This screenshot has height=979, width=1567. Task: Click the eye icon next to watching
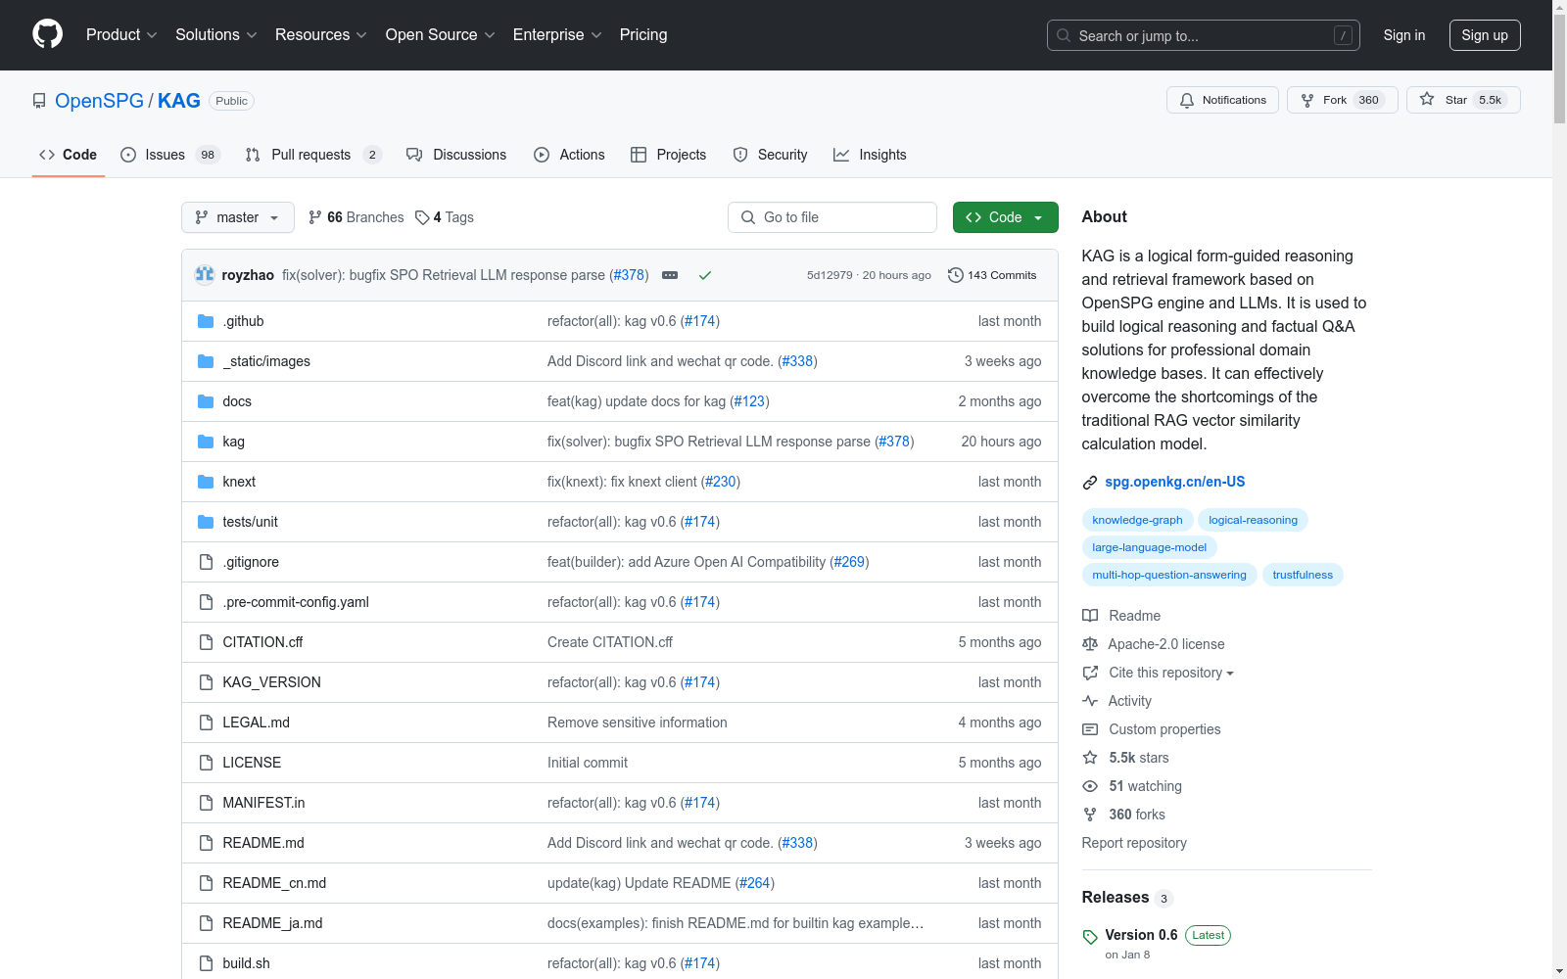[1090, 786]
